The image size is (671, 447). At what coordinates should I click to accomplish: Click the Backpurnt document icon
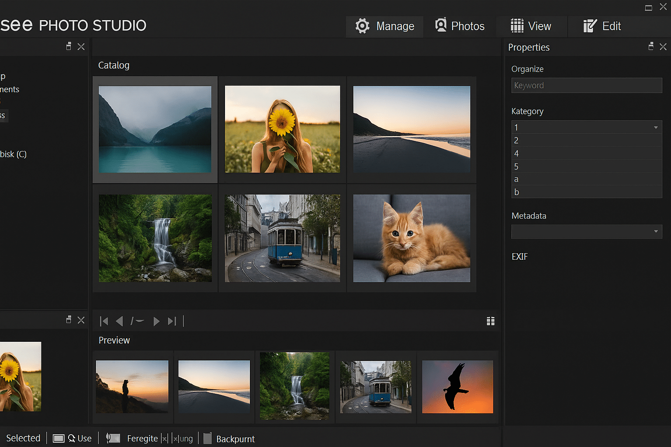click(208, 438)
